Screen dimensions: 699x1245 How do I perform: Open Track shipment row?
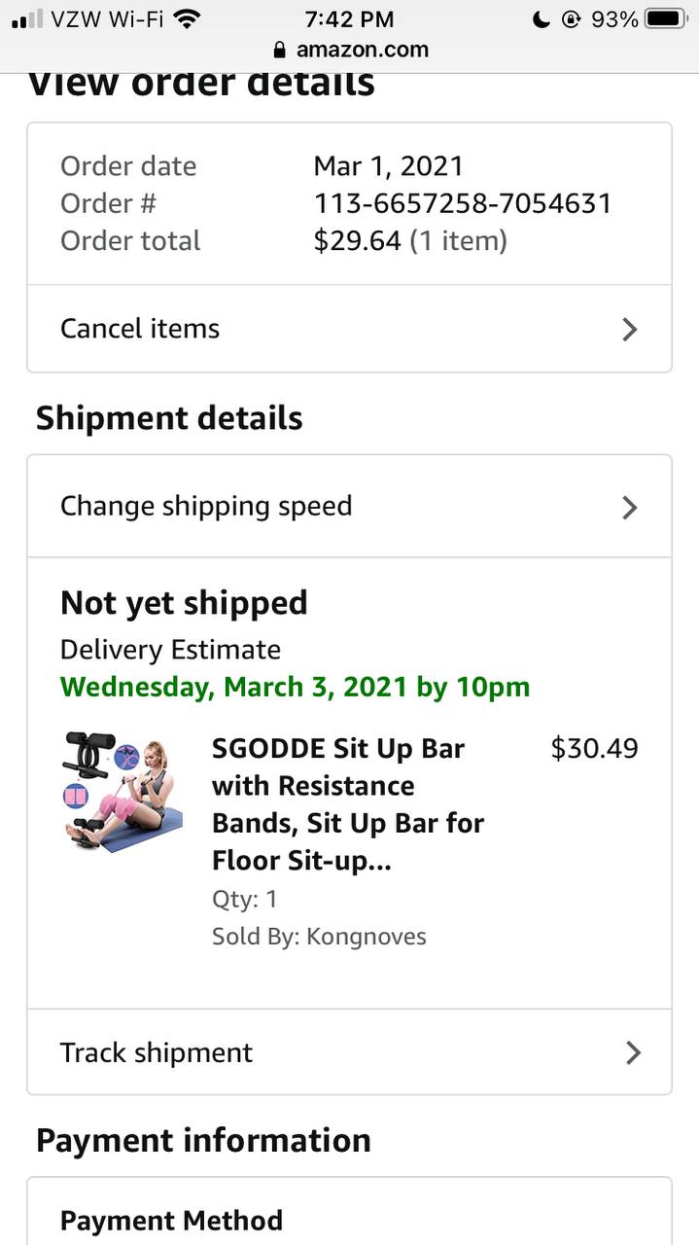pos(157,1052)
